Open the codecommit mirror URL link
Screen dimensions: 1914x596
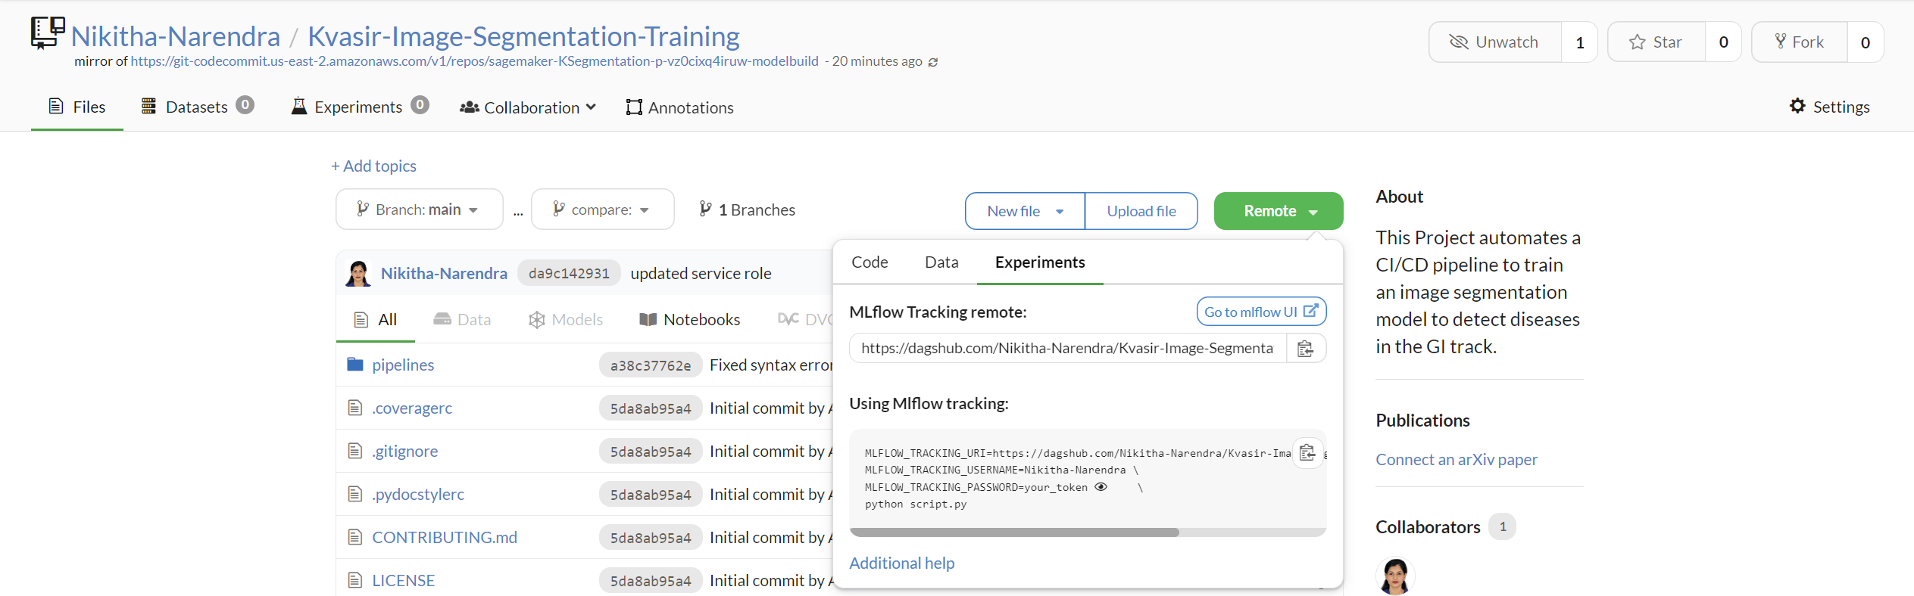(x=474, y=61)
